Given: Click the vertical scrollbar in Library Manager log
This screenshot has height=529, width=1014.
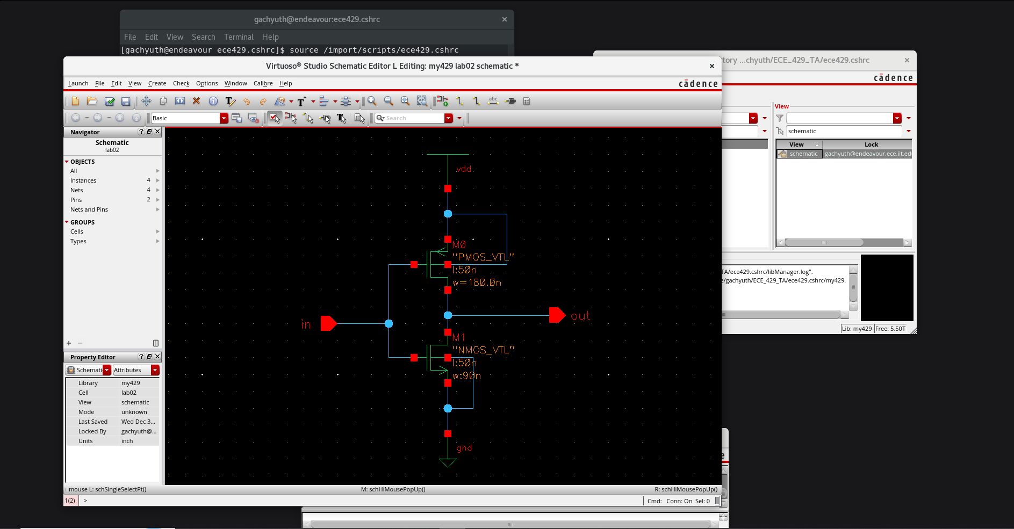Looking at the screenshot, I should tap(853, 288).
